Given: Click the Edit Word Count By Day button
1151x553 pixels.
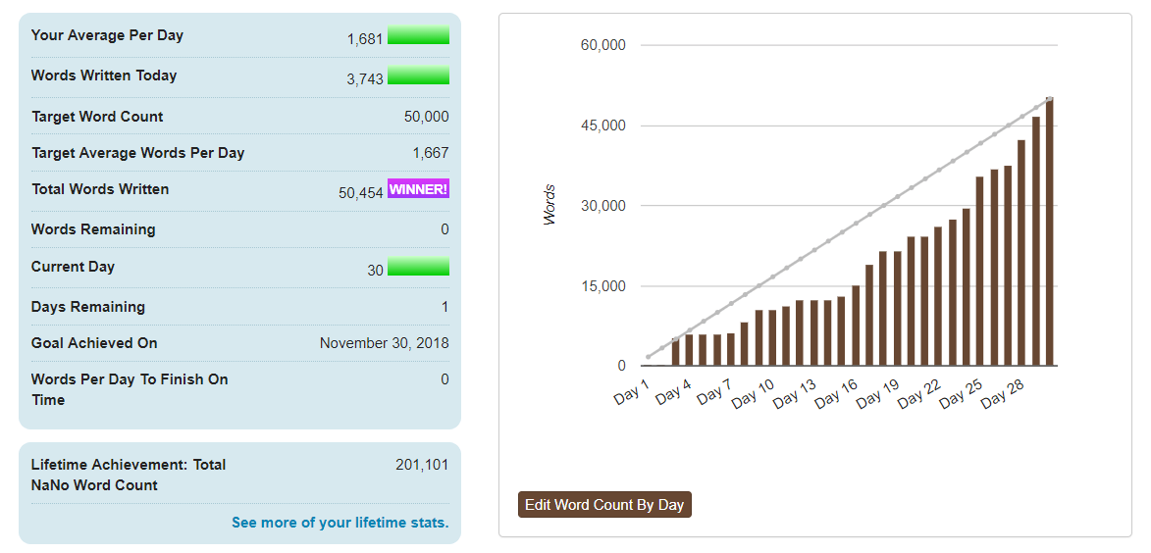Looking at the screenshot, I should [x=604, y=505].
